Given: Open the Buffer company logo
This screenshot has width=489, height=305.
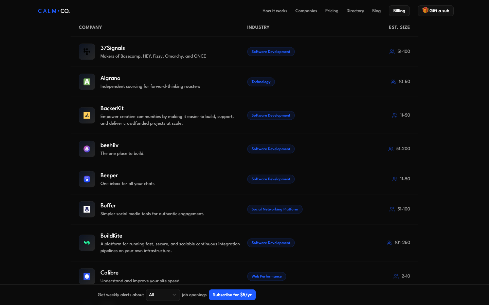Looking at the screenshot, I should 87,209.
